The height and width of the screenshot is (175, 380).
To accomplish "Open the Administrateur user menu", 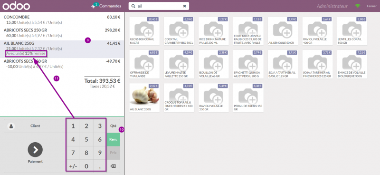I will tap(332, 6).
